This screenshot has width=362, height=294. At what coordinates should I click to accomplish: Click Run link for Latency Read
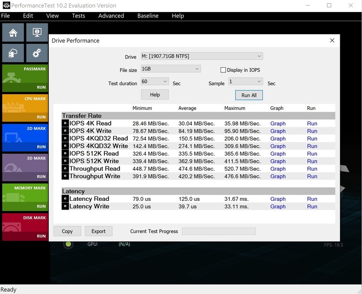click(x=312, y=199)
